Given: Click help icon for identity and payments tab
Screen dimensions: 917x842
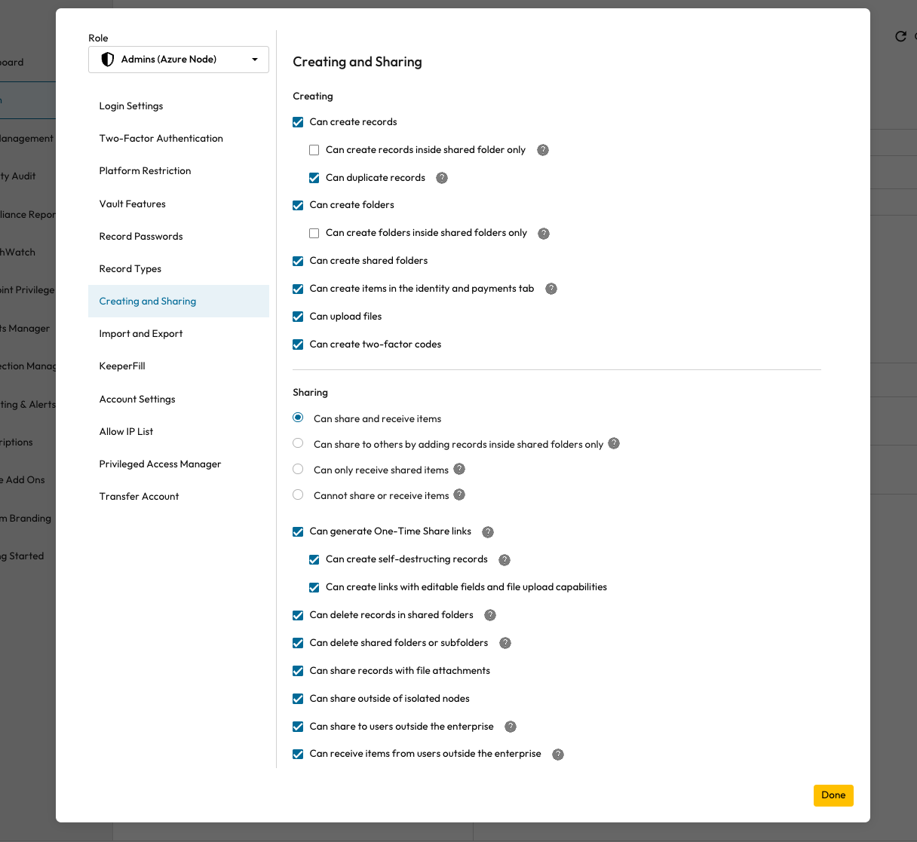Looking at the screenshot, I should [551, 289].
